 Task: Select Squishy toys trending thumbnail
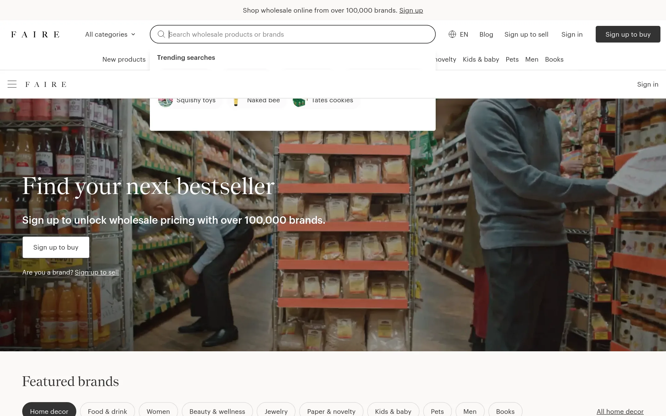tap(165, 102)
